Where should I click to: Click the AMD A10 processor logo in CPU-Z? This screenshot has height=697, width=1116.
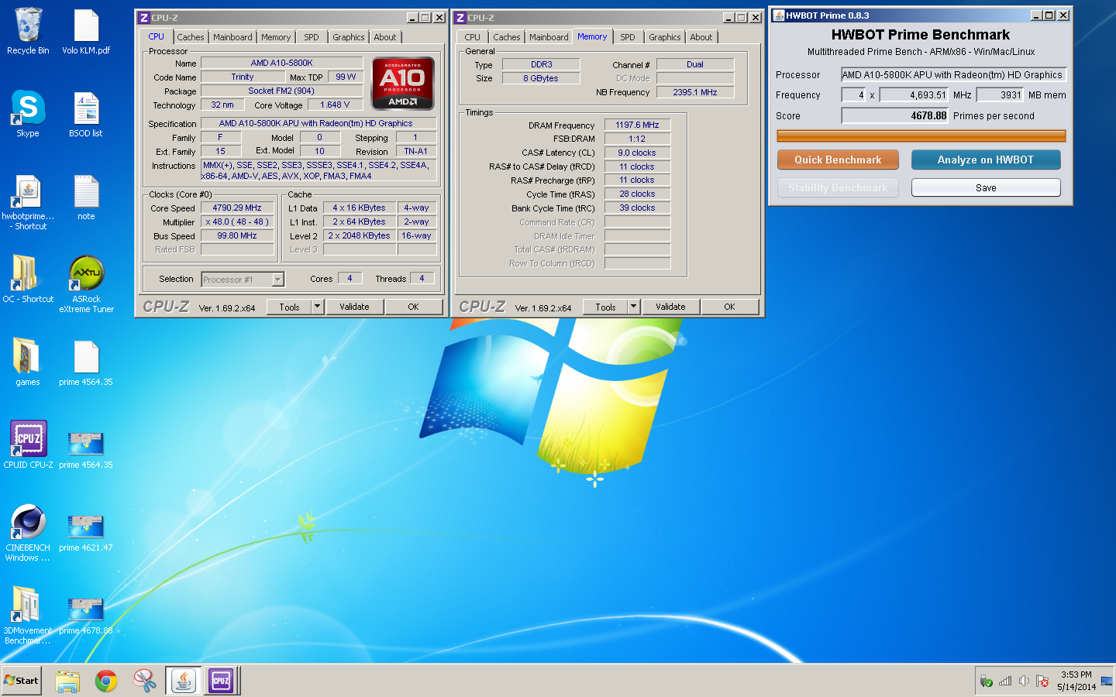tap(402, 84)
